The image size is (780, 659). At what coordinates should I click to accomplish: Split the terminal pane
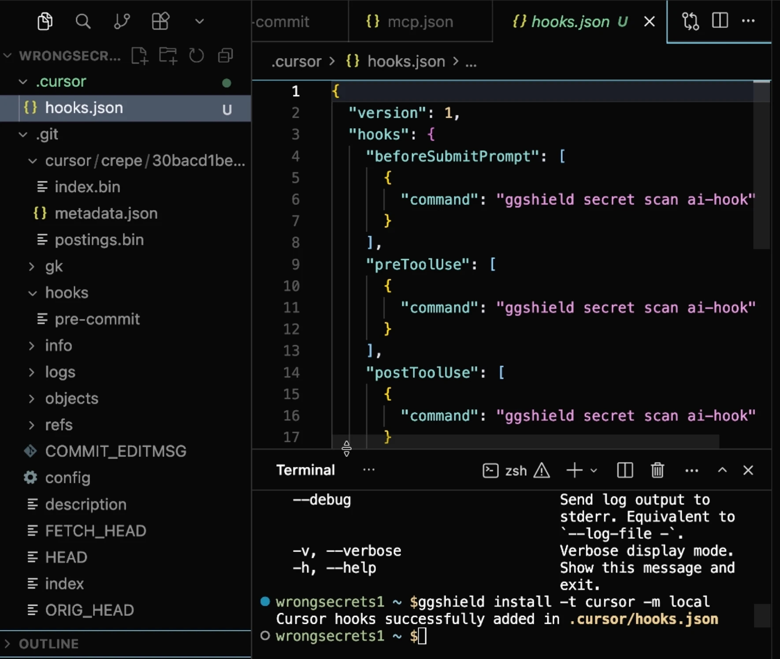click(x=625, y=470)
